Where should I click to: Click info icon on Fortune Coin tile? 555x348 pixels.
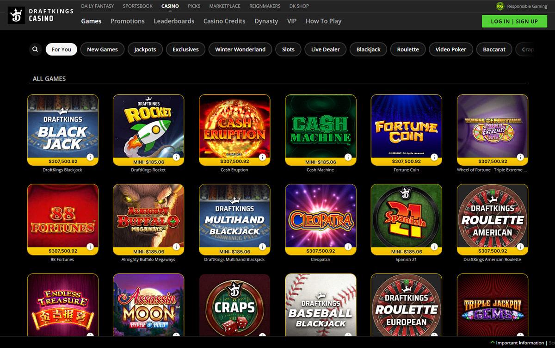[434, 157]
